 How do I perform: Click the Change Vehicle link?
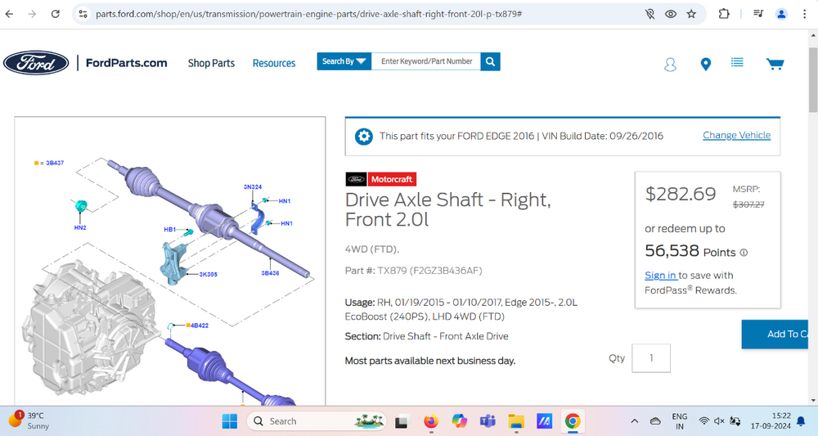point(736,135)
